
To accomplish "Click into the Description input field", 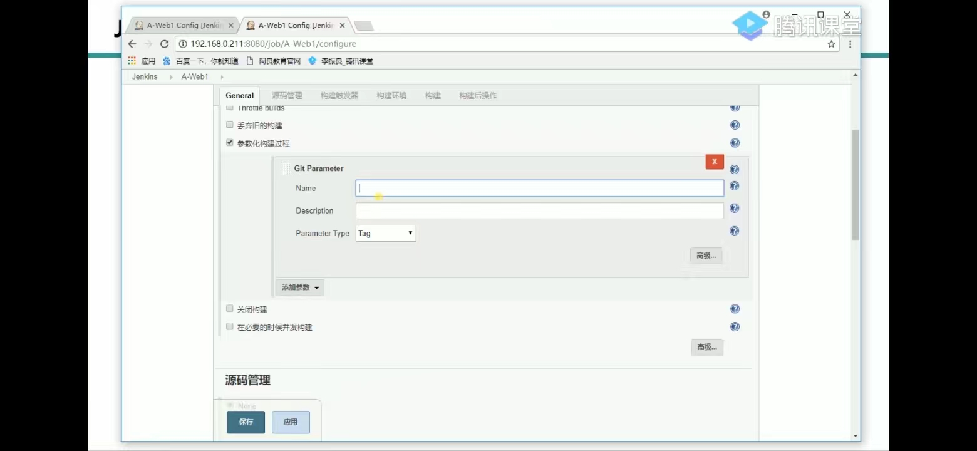I will tap(540, 210).
